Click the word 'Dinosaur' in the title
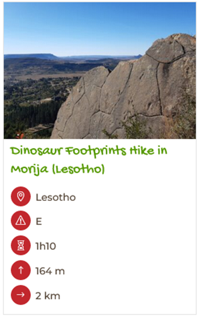 [x=37, y=151]
